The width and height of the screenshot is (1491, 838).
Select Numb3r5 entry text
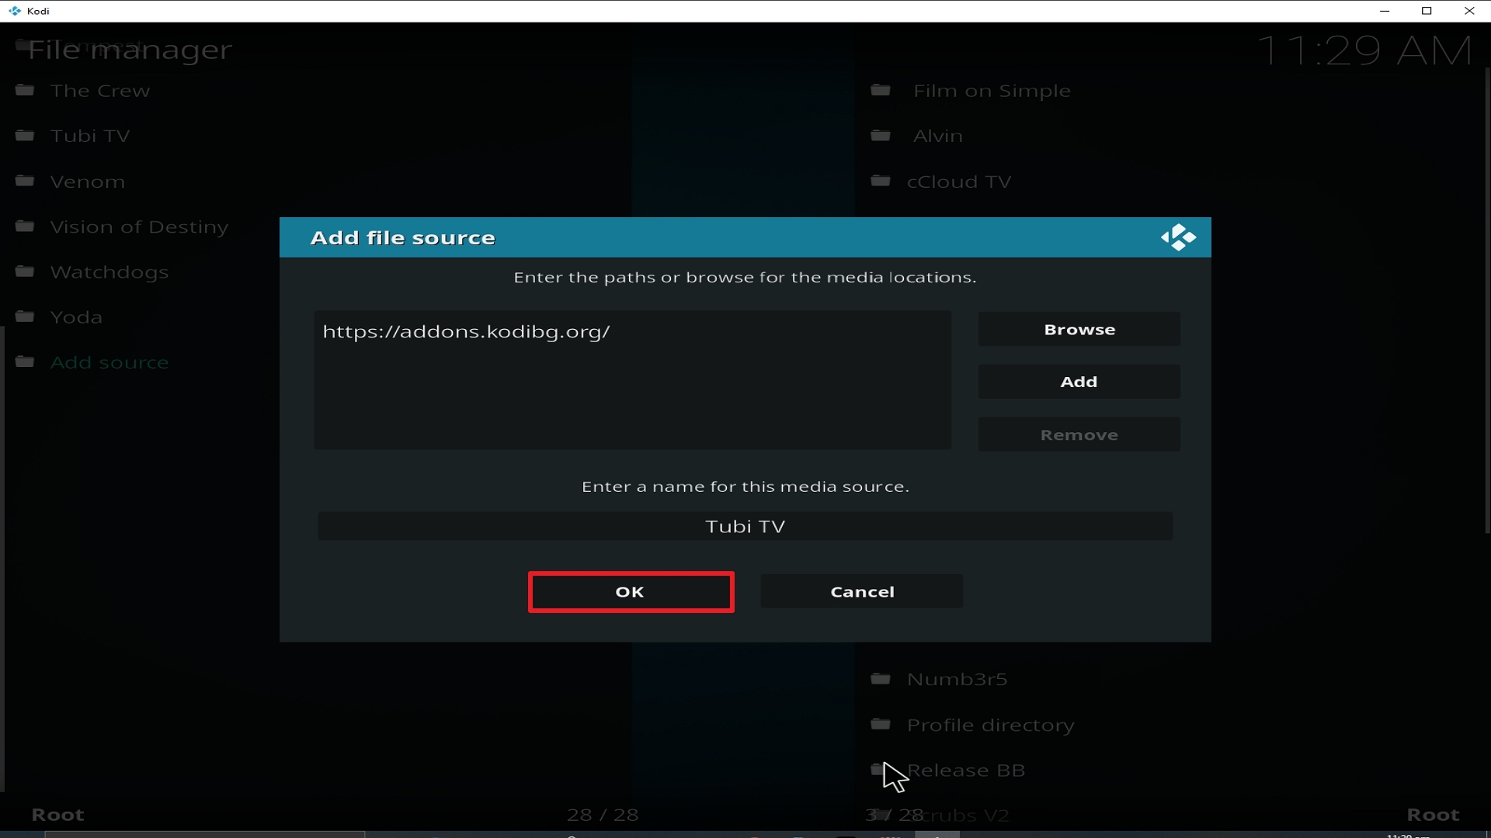pyautogui.click(x=957, y=680)
